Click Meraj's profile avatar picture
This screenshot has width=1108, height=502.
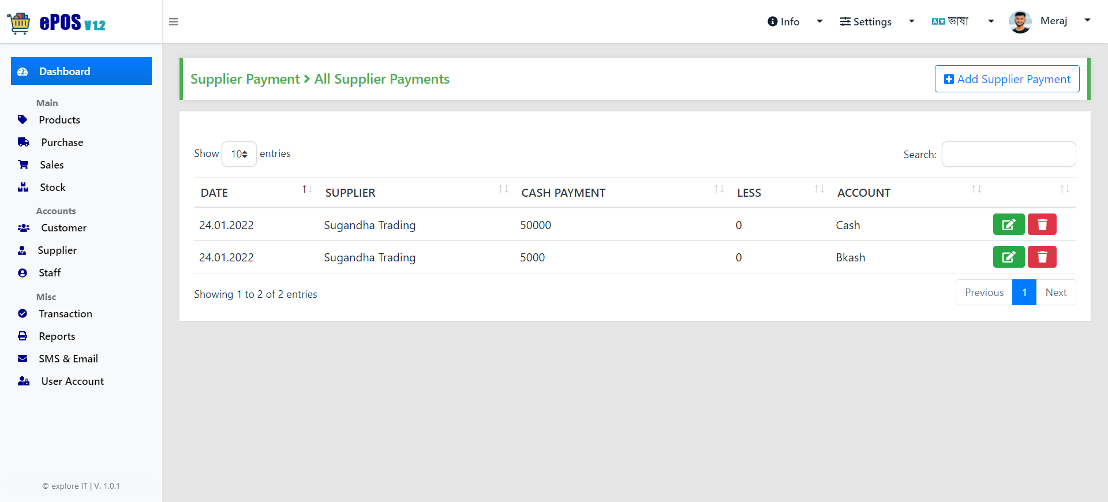tap(1020, 22)
